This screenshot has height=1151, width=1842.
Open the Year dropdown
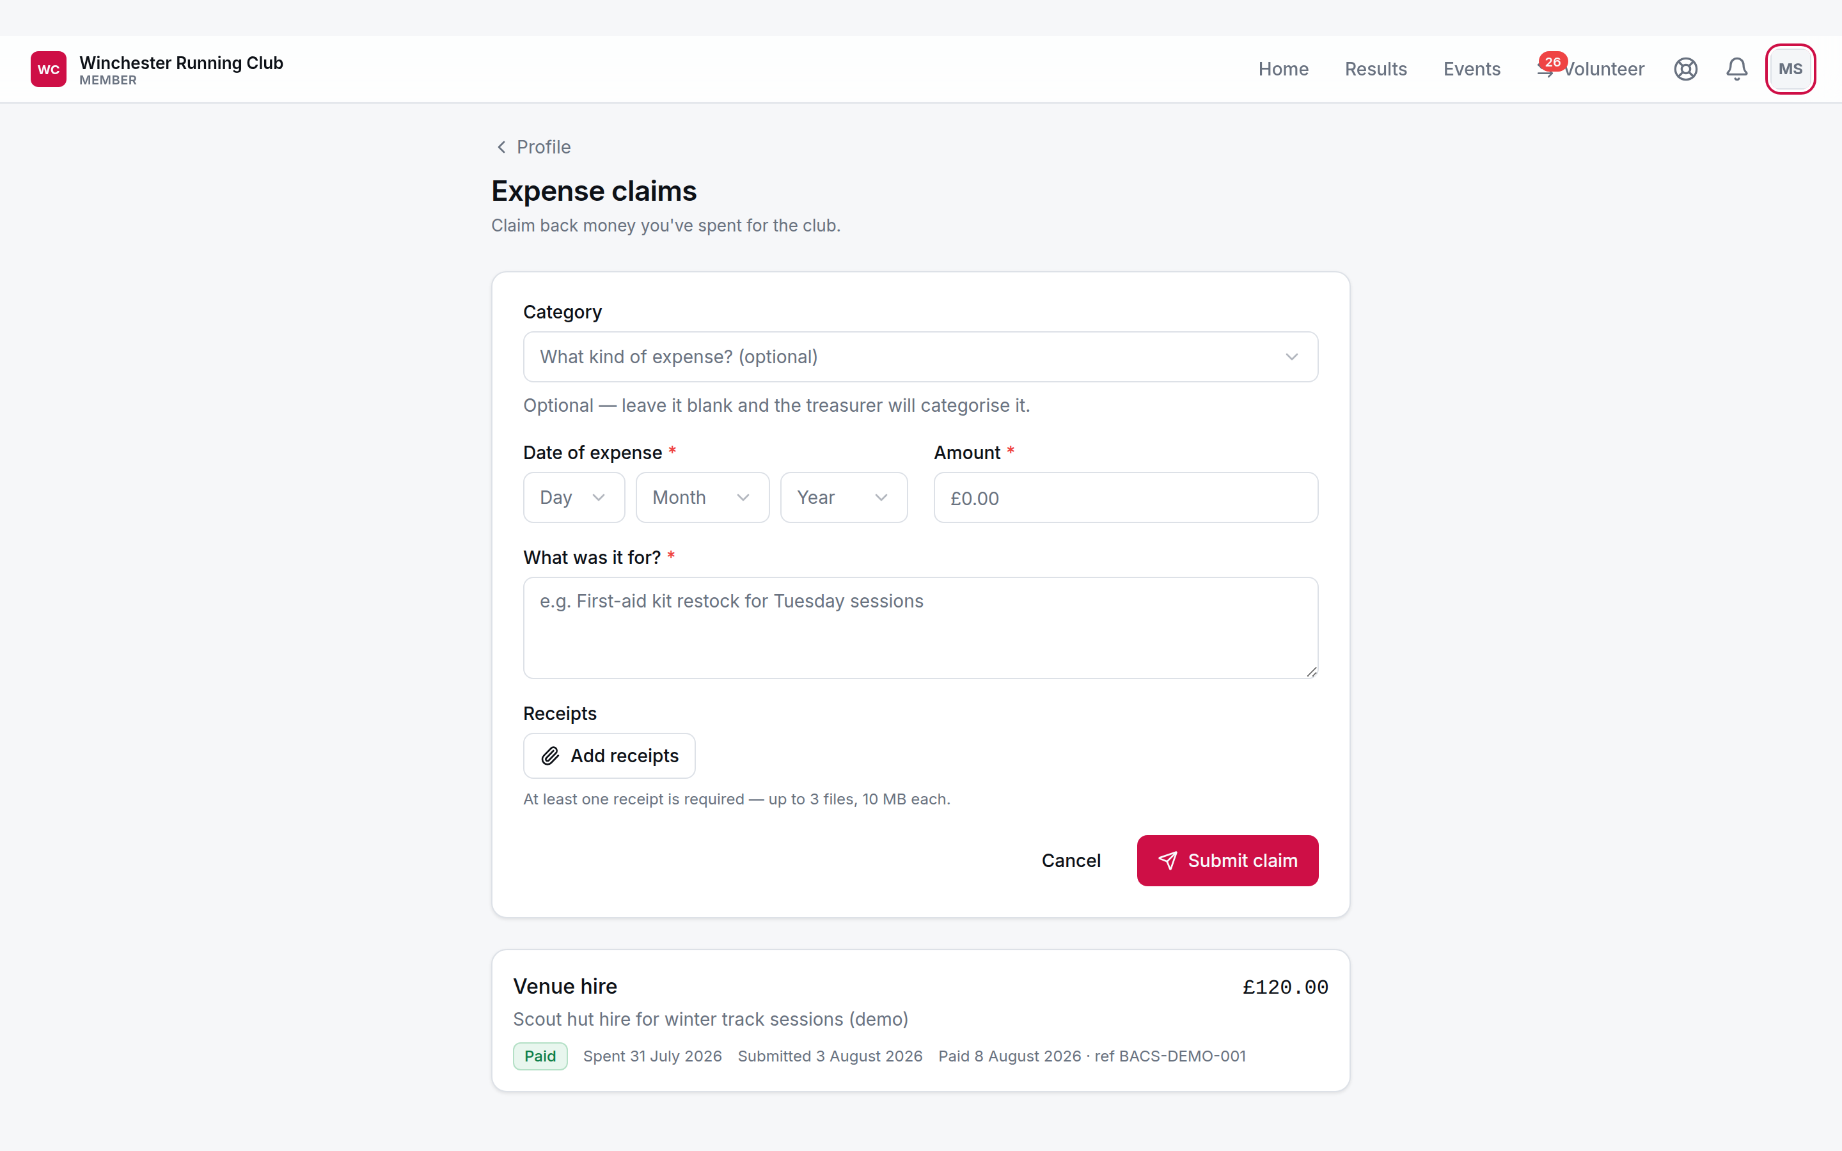click(844, 498)
